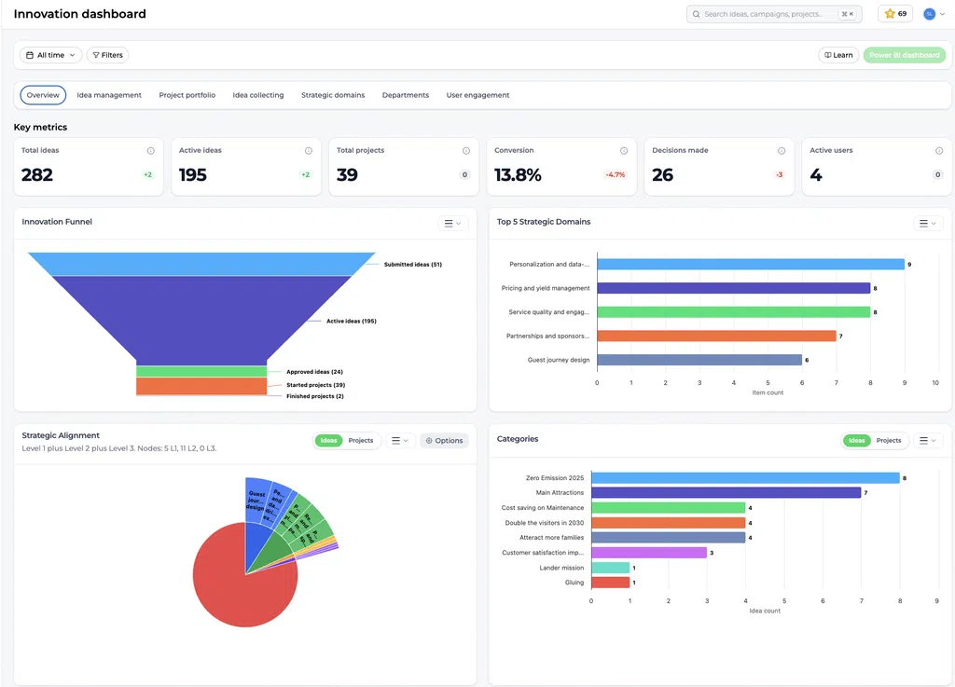Click the Started projects orange funnel segment
955x687 pixels.
click(201, 386)
